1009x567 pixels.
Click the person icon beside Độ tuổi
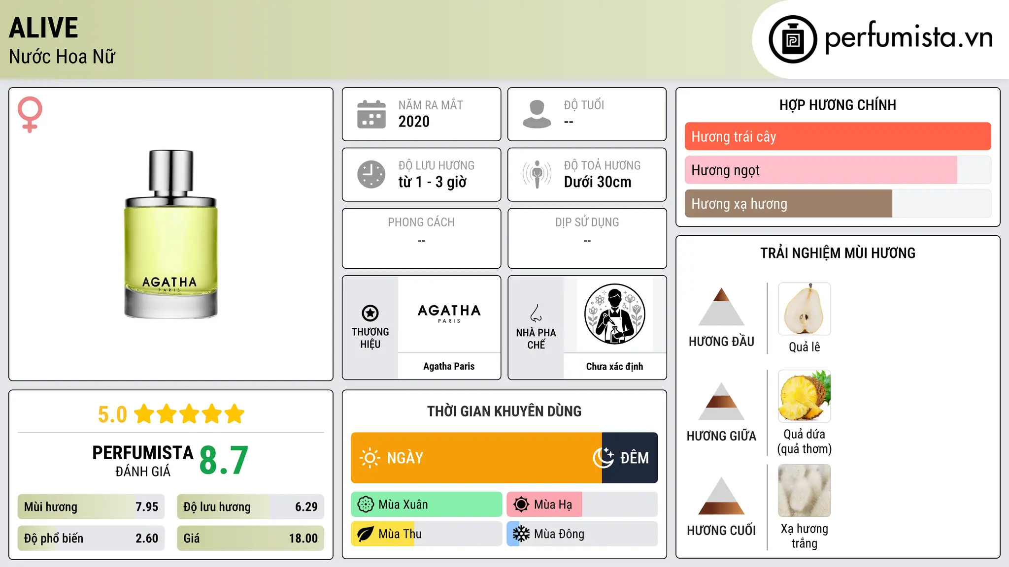537,114
